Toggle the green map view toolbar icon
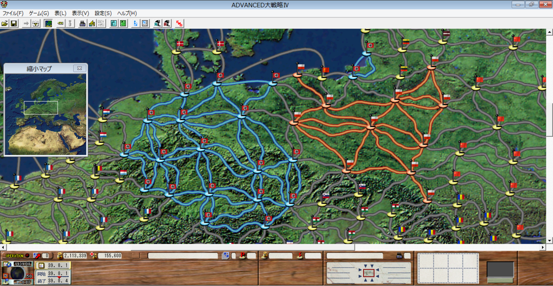Viewport: 553px width, 286px height. 47,23
